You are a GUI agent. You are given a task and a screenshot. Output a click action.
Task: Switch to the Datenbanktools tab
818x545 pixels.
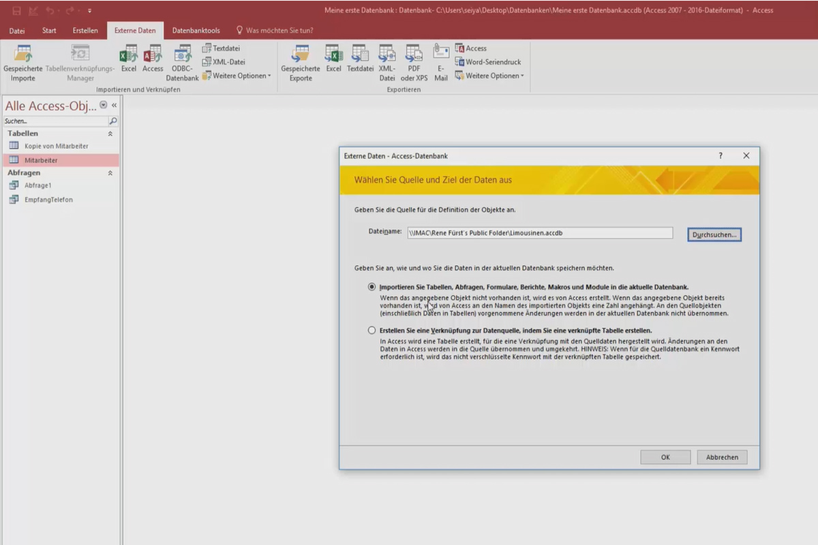[x=196, y=31]
